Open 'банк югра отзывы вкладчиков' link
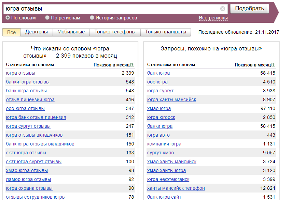The width and height of the screenshot is (291, 200). (x=40, y=144)
